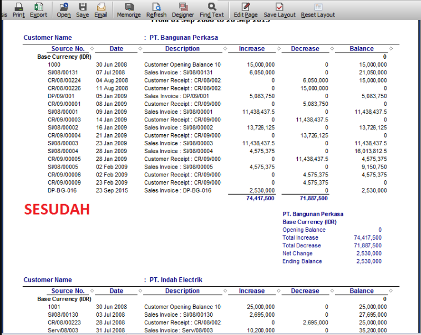Screen dimensions: 421x335
Task: Save the report via Save icon
Action: (x=83, y=10)
